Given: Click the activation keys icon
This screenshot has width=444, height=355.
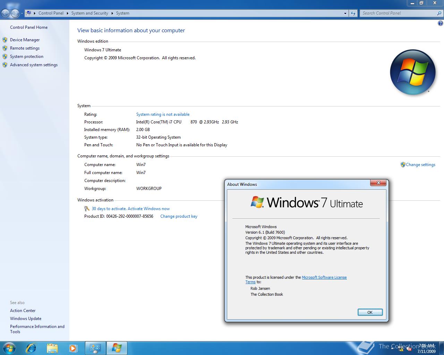Looking at the screenshot, I should (x=87, y=209).
